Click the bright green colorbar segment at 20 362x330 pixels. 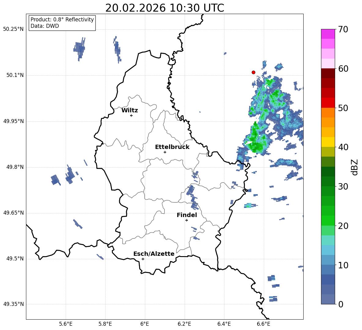point(328,220)
